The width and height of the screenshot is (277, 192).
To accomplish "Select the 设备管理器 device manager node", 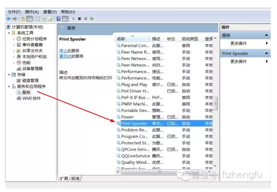I will 32,68.
